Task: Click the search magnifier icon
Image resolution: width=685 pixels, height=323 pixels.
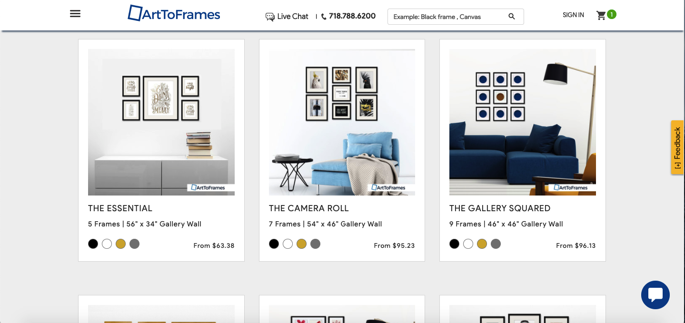Action: pyautogui.click(x=512, y=17)
